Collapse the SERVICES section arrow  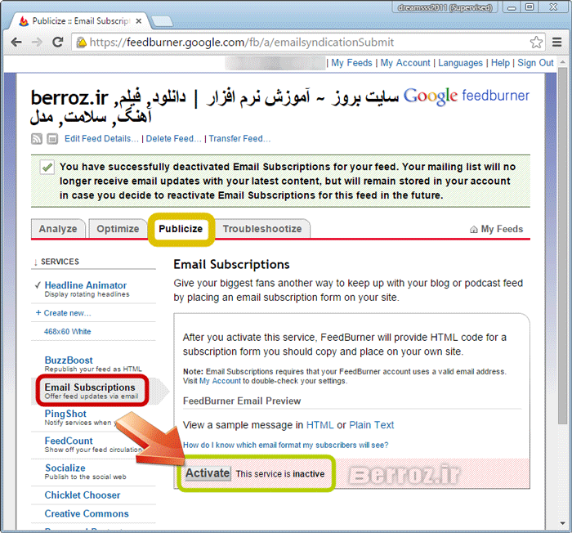(x=35, y=262)
